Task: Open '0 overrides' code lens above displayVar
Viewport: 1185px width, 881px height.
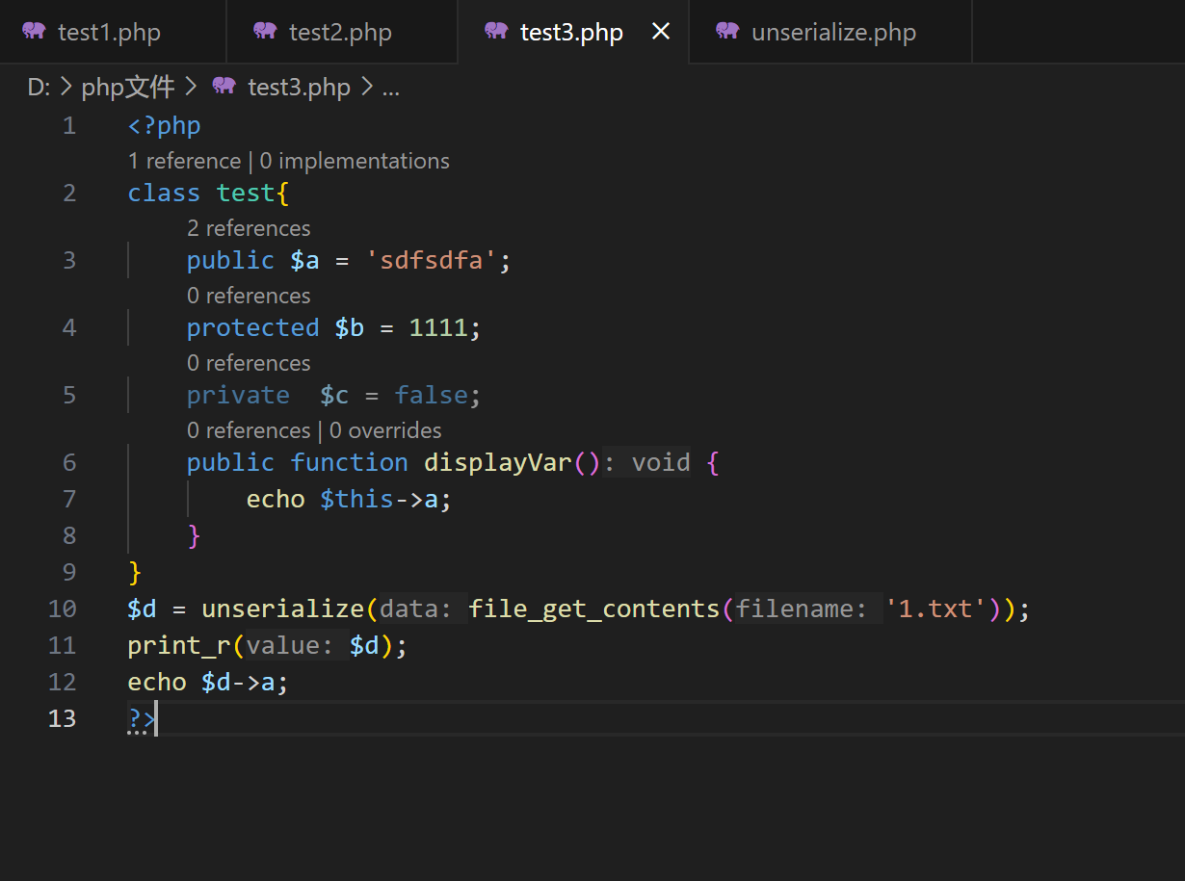Action: point(385,430)
